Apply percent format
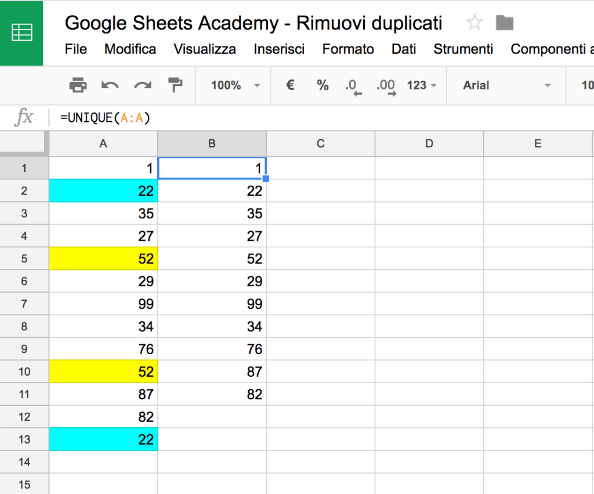594x494 pixels. (x=323, y=85)
